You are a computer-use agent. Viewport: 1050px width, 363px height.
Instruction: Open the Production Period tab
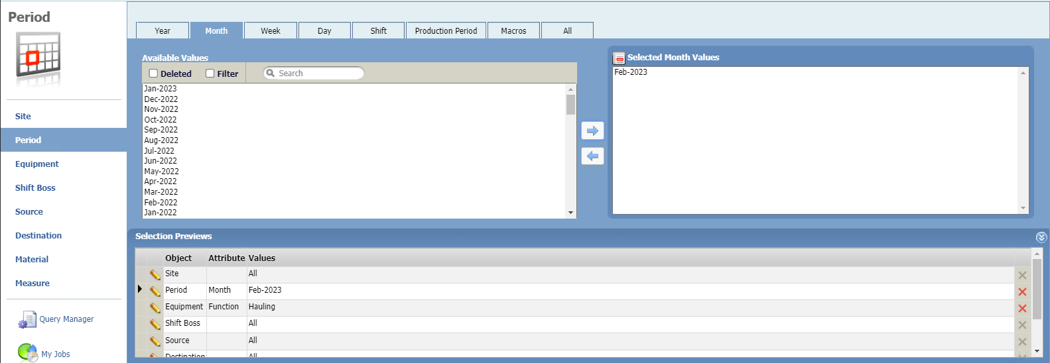(x=446, y=31)
